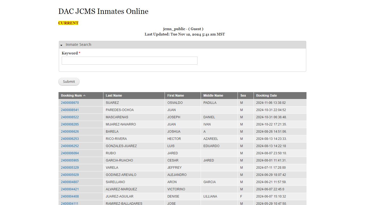This screenshot has width=365, height=205.
Task: Select last name SARELLANO cell
Action: pyautogui.click(x=134, y=182)
